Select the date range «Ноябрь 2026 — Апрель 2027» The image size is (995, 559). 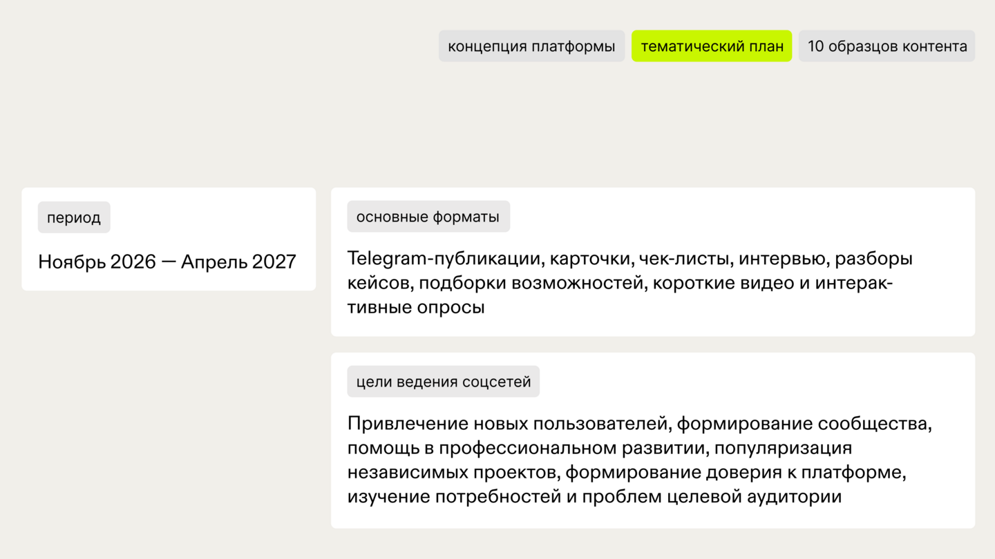coord(167,262)
